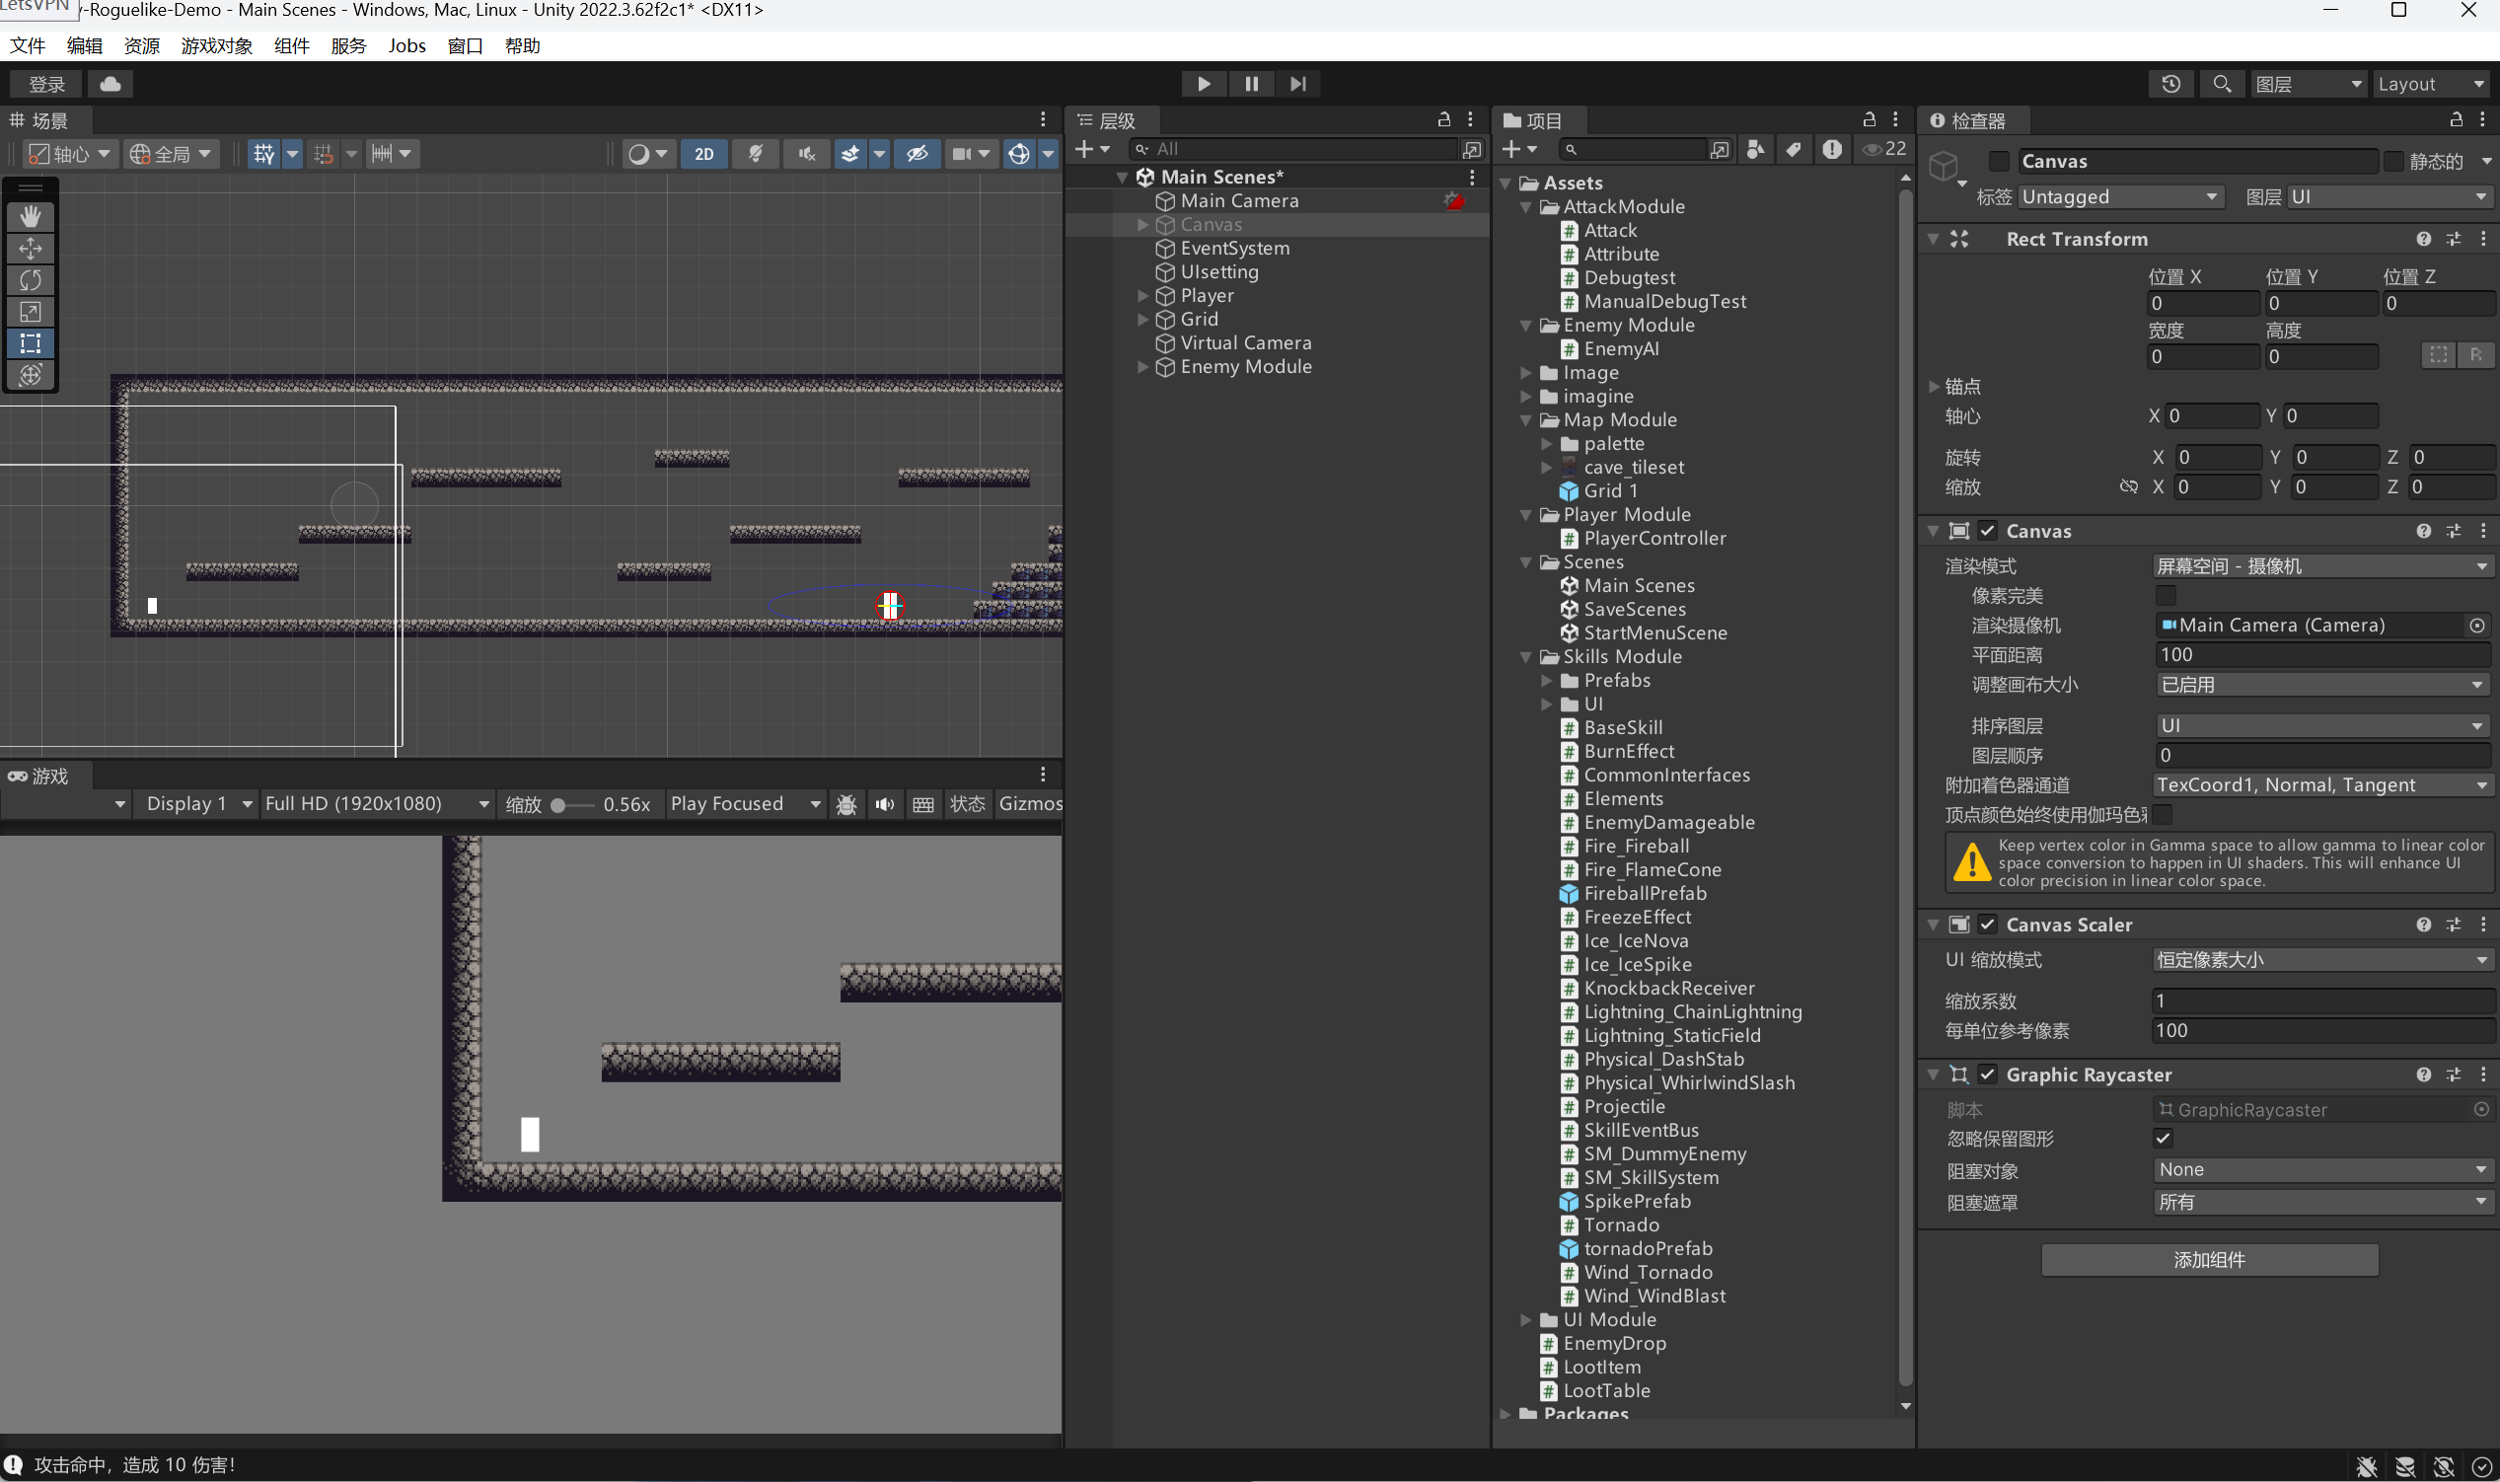Open the cloud services icon
Viewport: 2500px width, 1482px height.
[110, 84]
